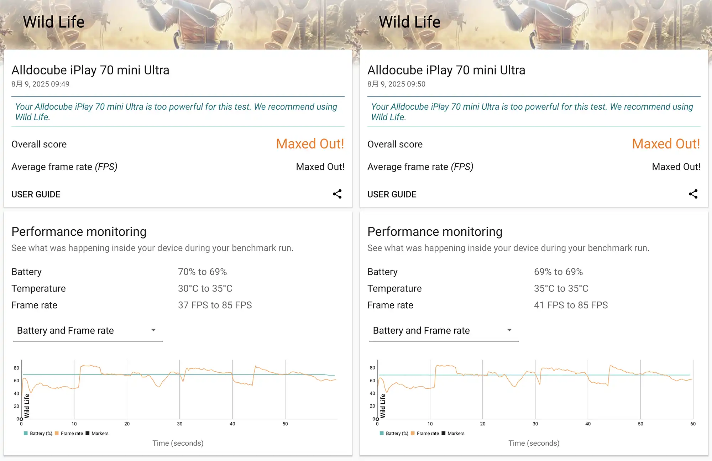Open USER GUIDE in left card
Image resolution: width=712 pixels, height=461 pixels.
36,194
